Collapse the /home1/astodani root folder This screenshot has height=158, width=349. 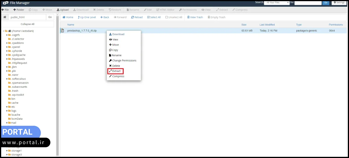(x=3, y=31)
